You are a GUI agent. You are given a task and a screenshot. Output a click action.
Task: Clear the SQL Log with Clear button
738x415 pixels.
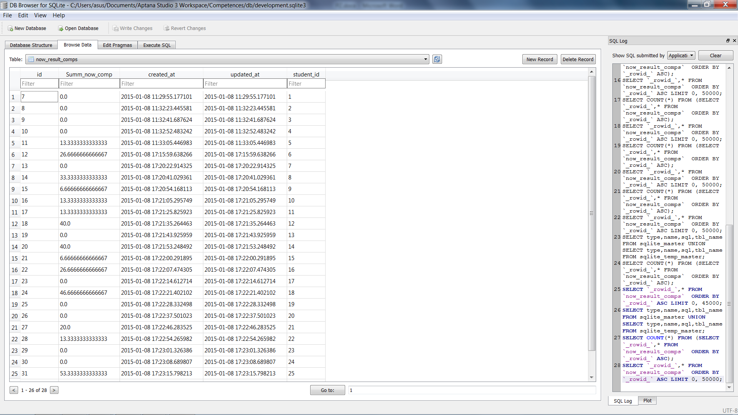[715, 55]
